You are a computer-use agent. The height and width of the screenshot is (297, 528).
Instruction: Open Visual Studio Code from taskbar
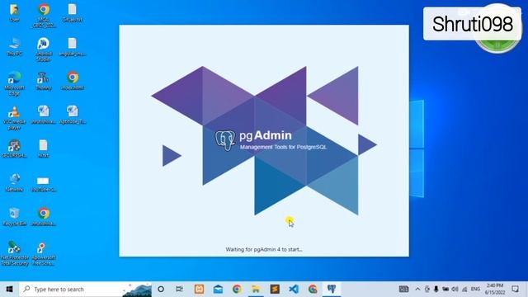(294, 289)
